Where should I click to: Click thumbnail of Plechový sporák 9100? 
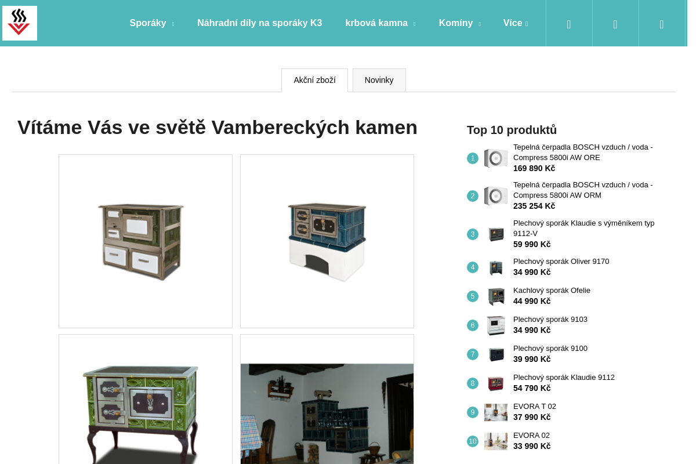coord(496,354)
